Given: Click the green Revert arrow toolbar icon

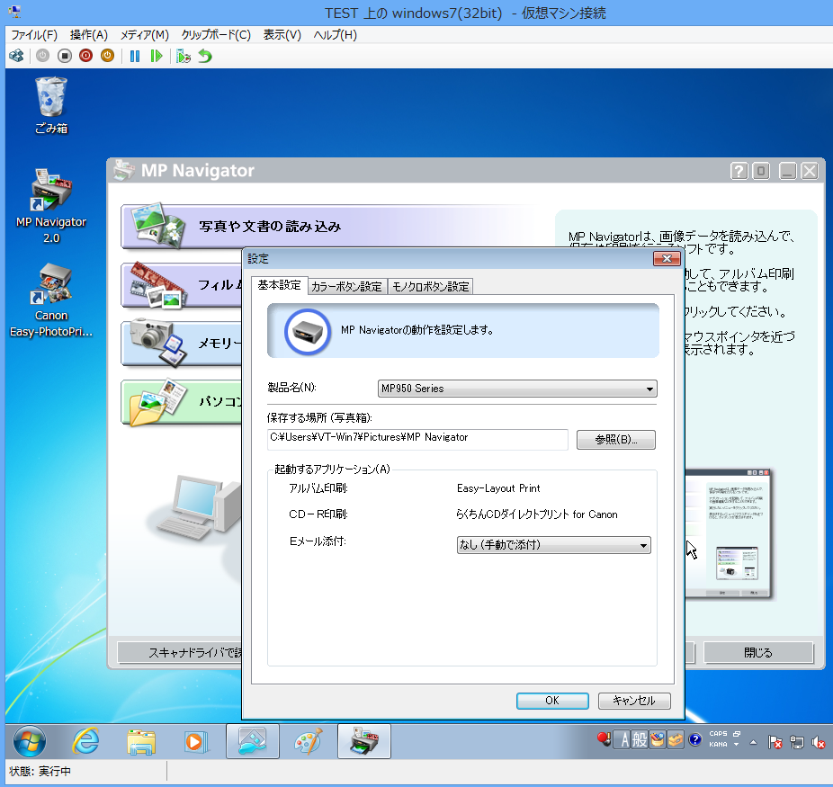Looking at the screenshot, I should tap(205, 56).
